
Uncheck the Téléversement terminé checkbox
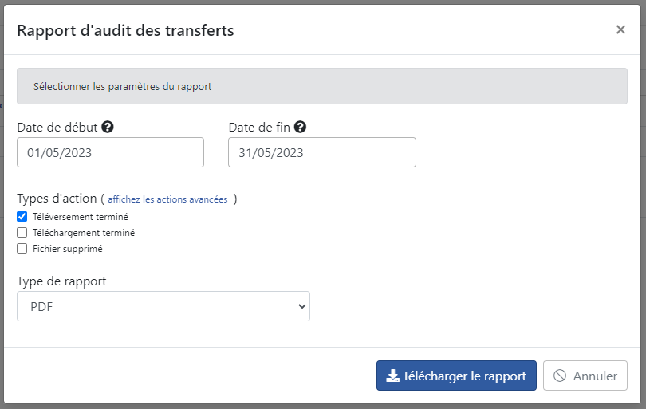[22, 217]
